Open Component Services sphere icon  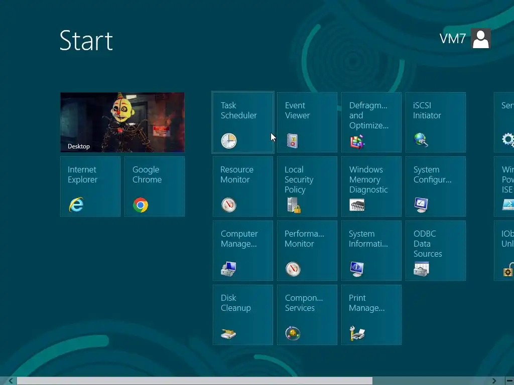pos(293,333)
